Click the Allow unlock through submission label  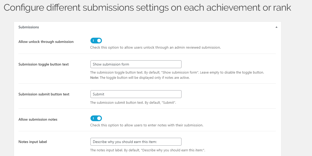click(x=46, y=42)
